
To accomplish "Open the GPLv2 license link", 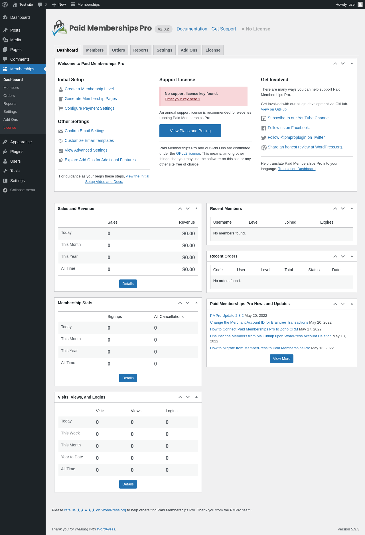I will (x=188, y=154).
